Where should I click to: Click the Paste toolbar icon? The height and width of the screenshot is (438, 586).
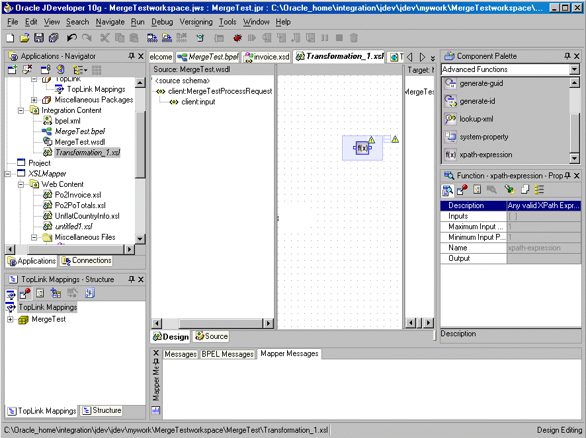[134, 38]
